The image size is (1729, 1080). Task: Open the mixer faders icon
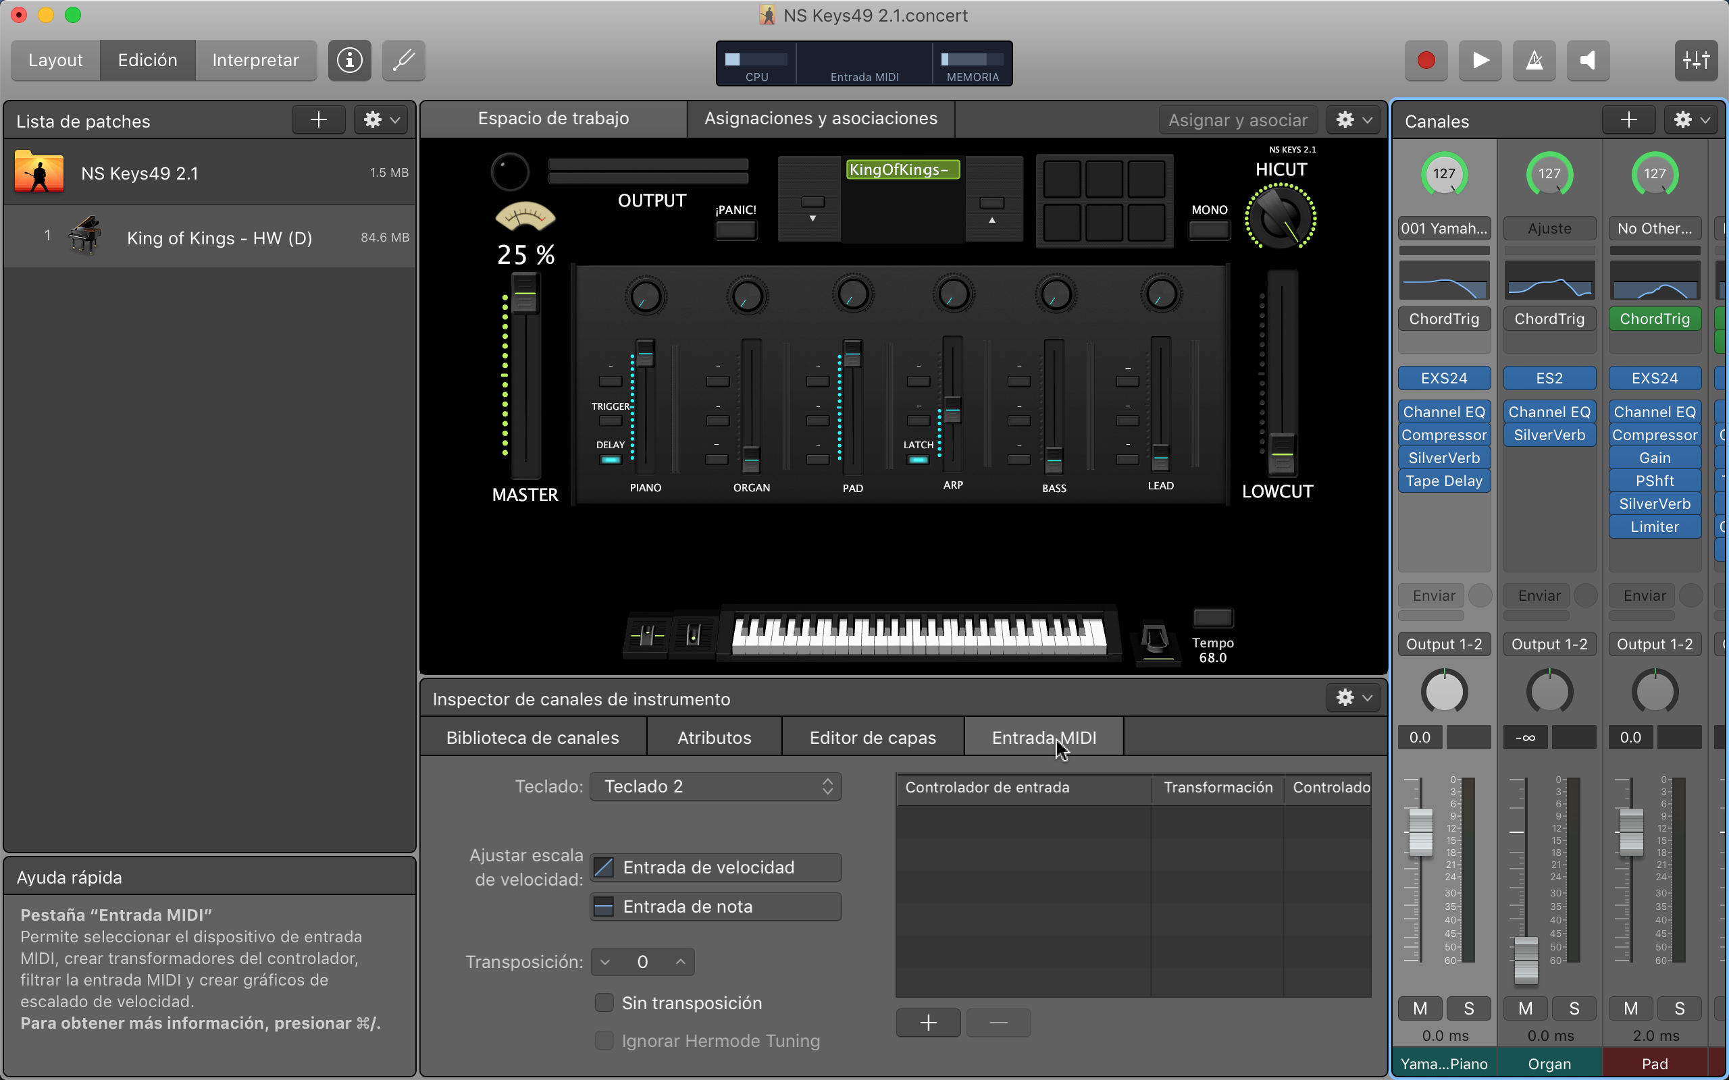click(x=1695, y=60)
